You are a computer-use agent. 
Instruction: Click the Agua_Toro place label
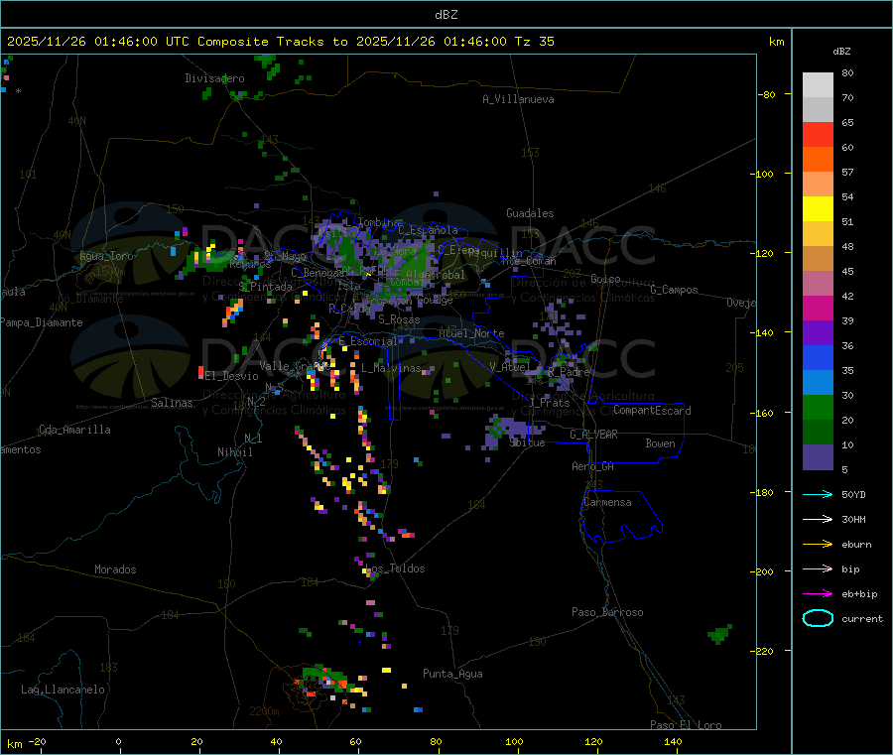(106, 256)
